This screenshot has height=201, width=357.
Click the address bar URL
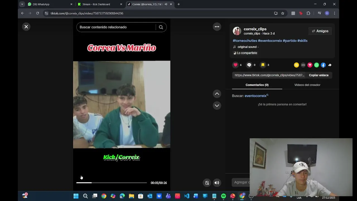pyautogui.click(x=87, y=13)
